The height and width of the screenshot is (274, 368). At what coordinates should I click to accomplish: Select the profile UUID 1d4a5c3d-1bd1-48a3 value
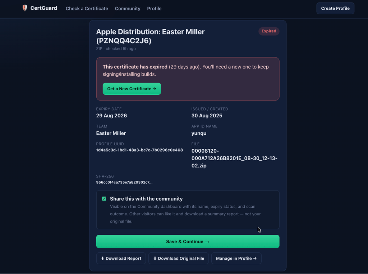pos(139,150)
